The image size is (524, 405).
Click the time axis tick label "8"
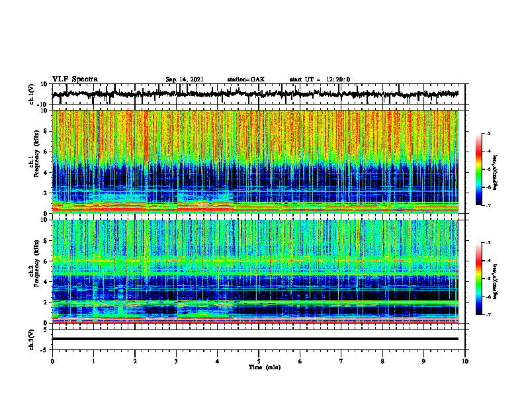point(382,361)
